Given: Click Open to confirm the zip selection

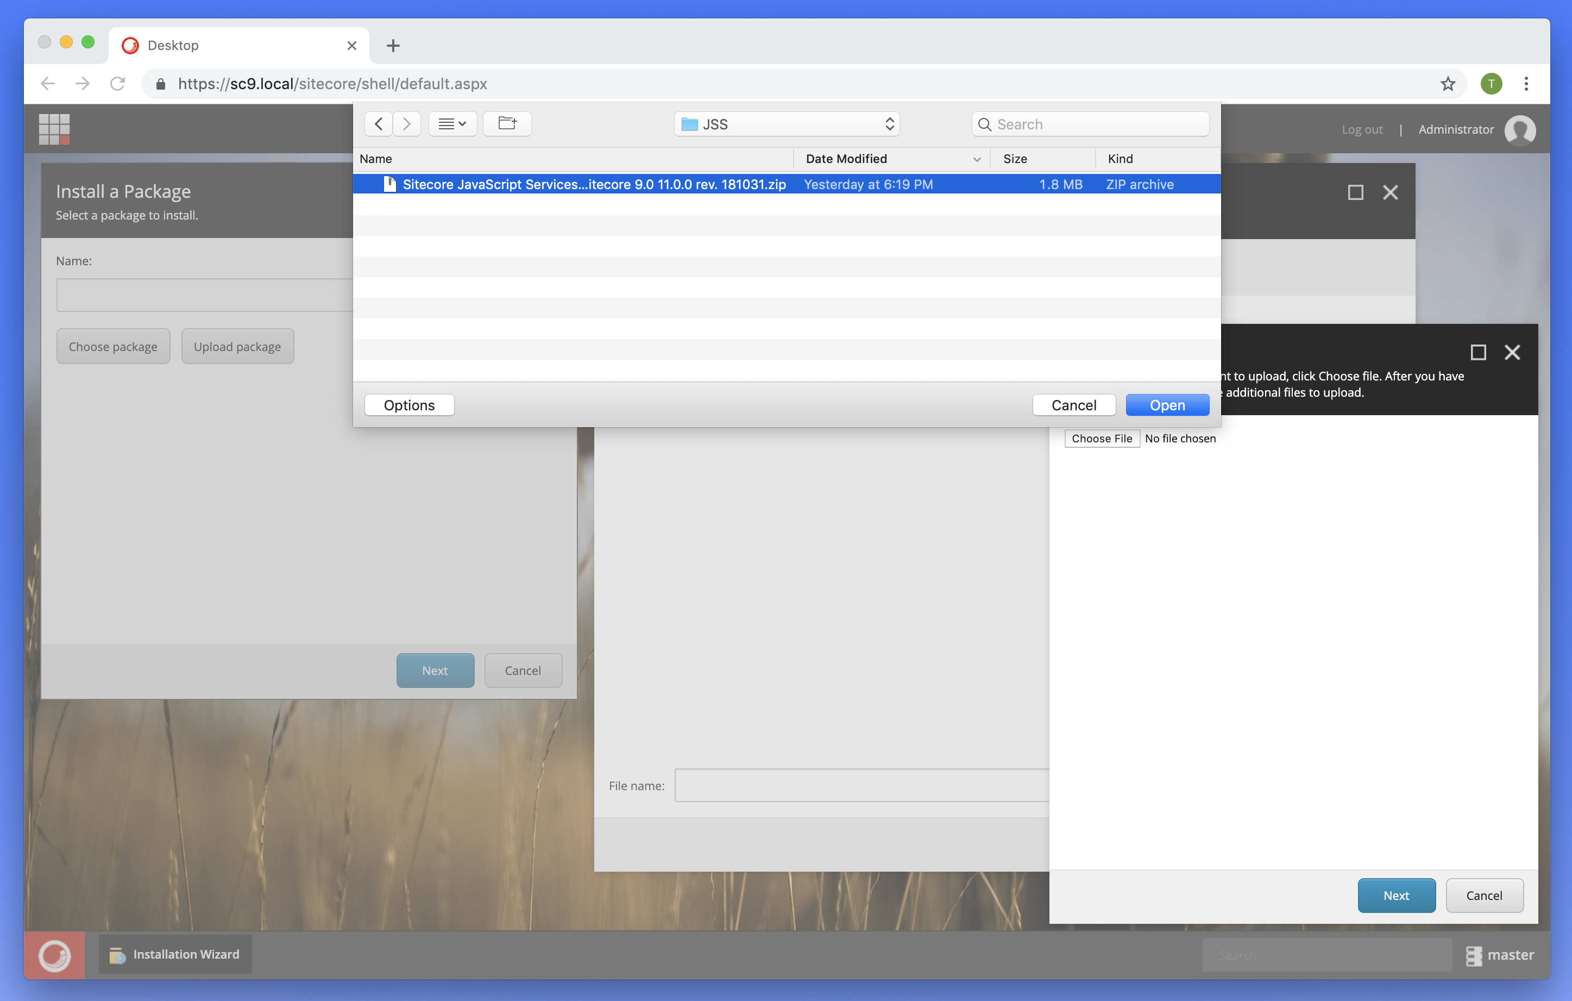Looking at the screenshot, I should tap(1167, 405).
